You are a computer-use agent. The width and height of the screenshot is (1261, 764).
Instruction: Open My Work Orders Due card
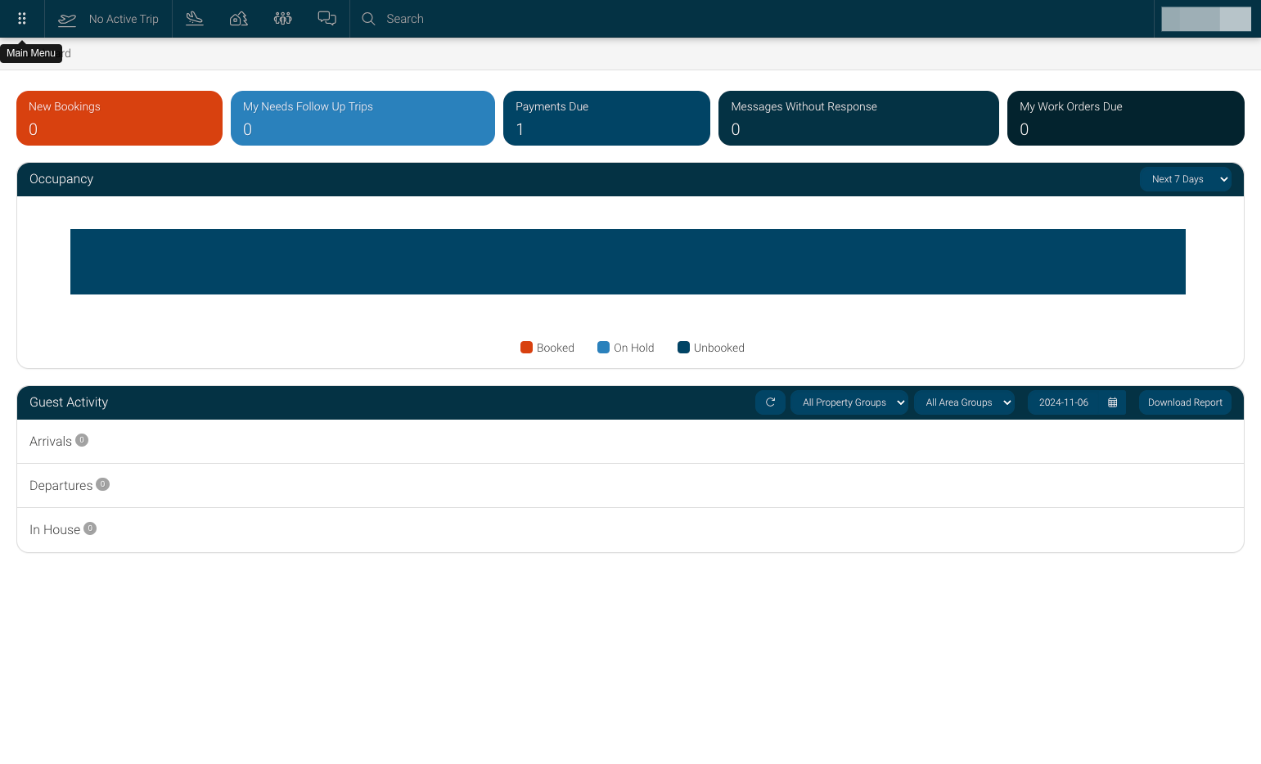(x=1126, y=118)
